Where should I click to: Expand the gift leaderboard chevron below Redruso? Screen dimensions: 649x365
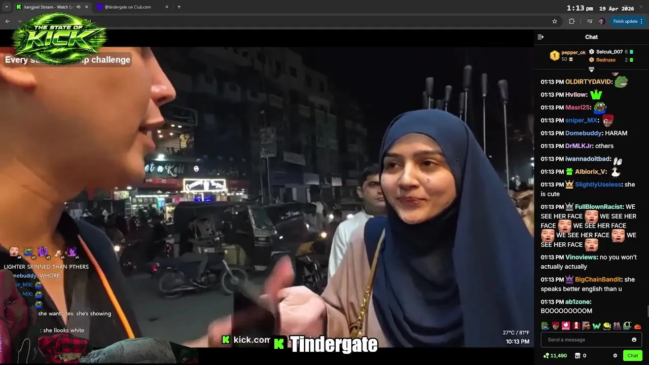point(591,69)
